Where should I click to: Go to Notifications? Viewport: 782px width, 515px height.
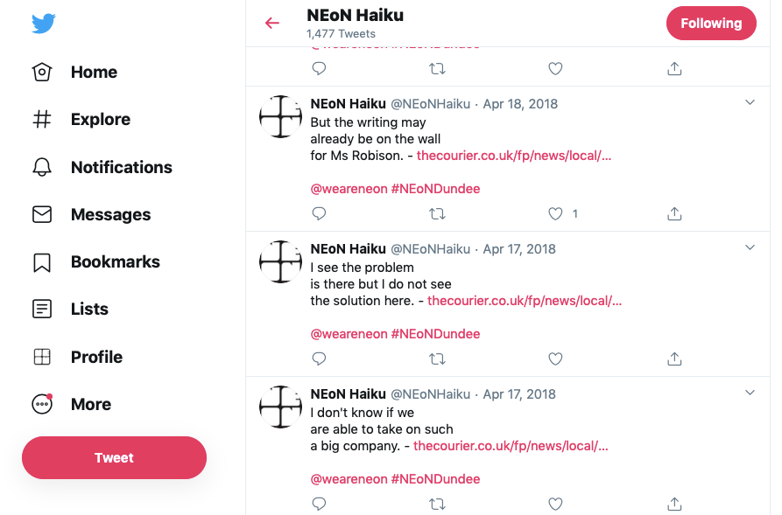[102, 167]
